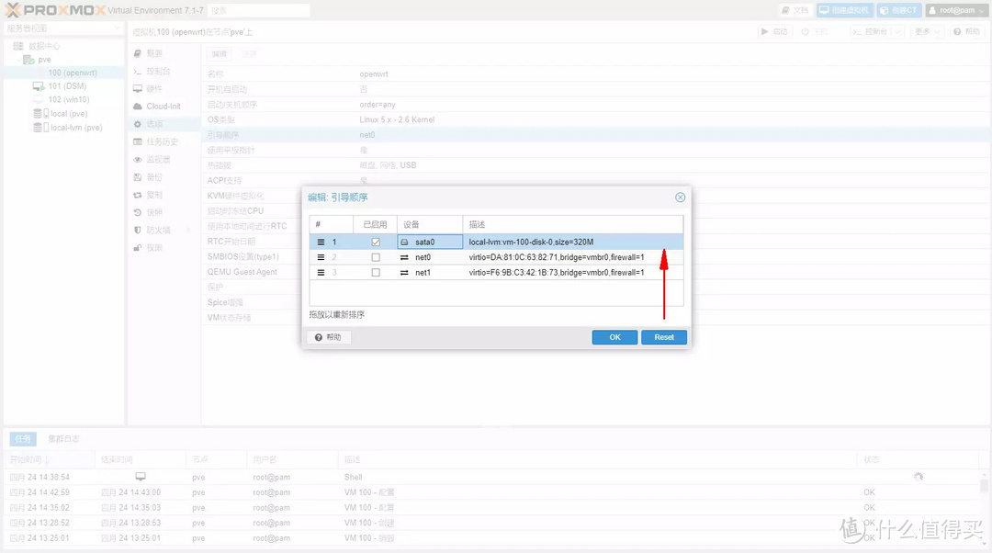Enable the net1 boot device checkbox
Image resolution: width=992 pixels, height=553 pixels.
[x=376, y=273]
